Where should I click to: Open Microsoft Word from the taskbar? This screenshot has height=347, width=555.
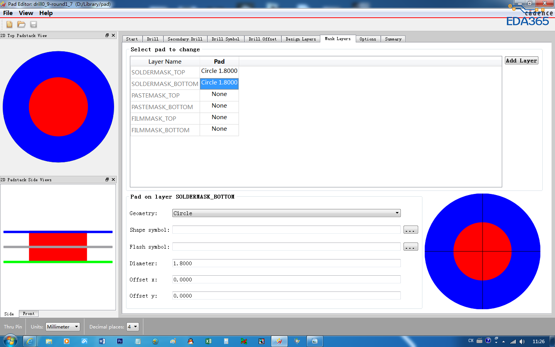coord(102,341)
